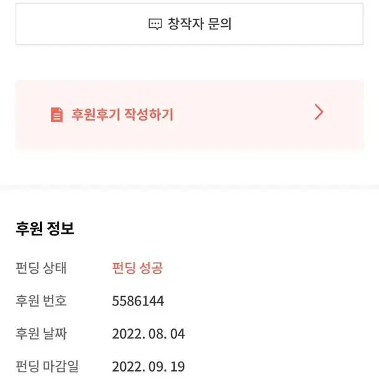Open the 창작자 문의 creator inquiry button
Image resolution: width=379 pixels, height=379 pixels.
pos(189,24)
